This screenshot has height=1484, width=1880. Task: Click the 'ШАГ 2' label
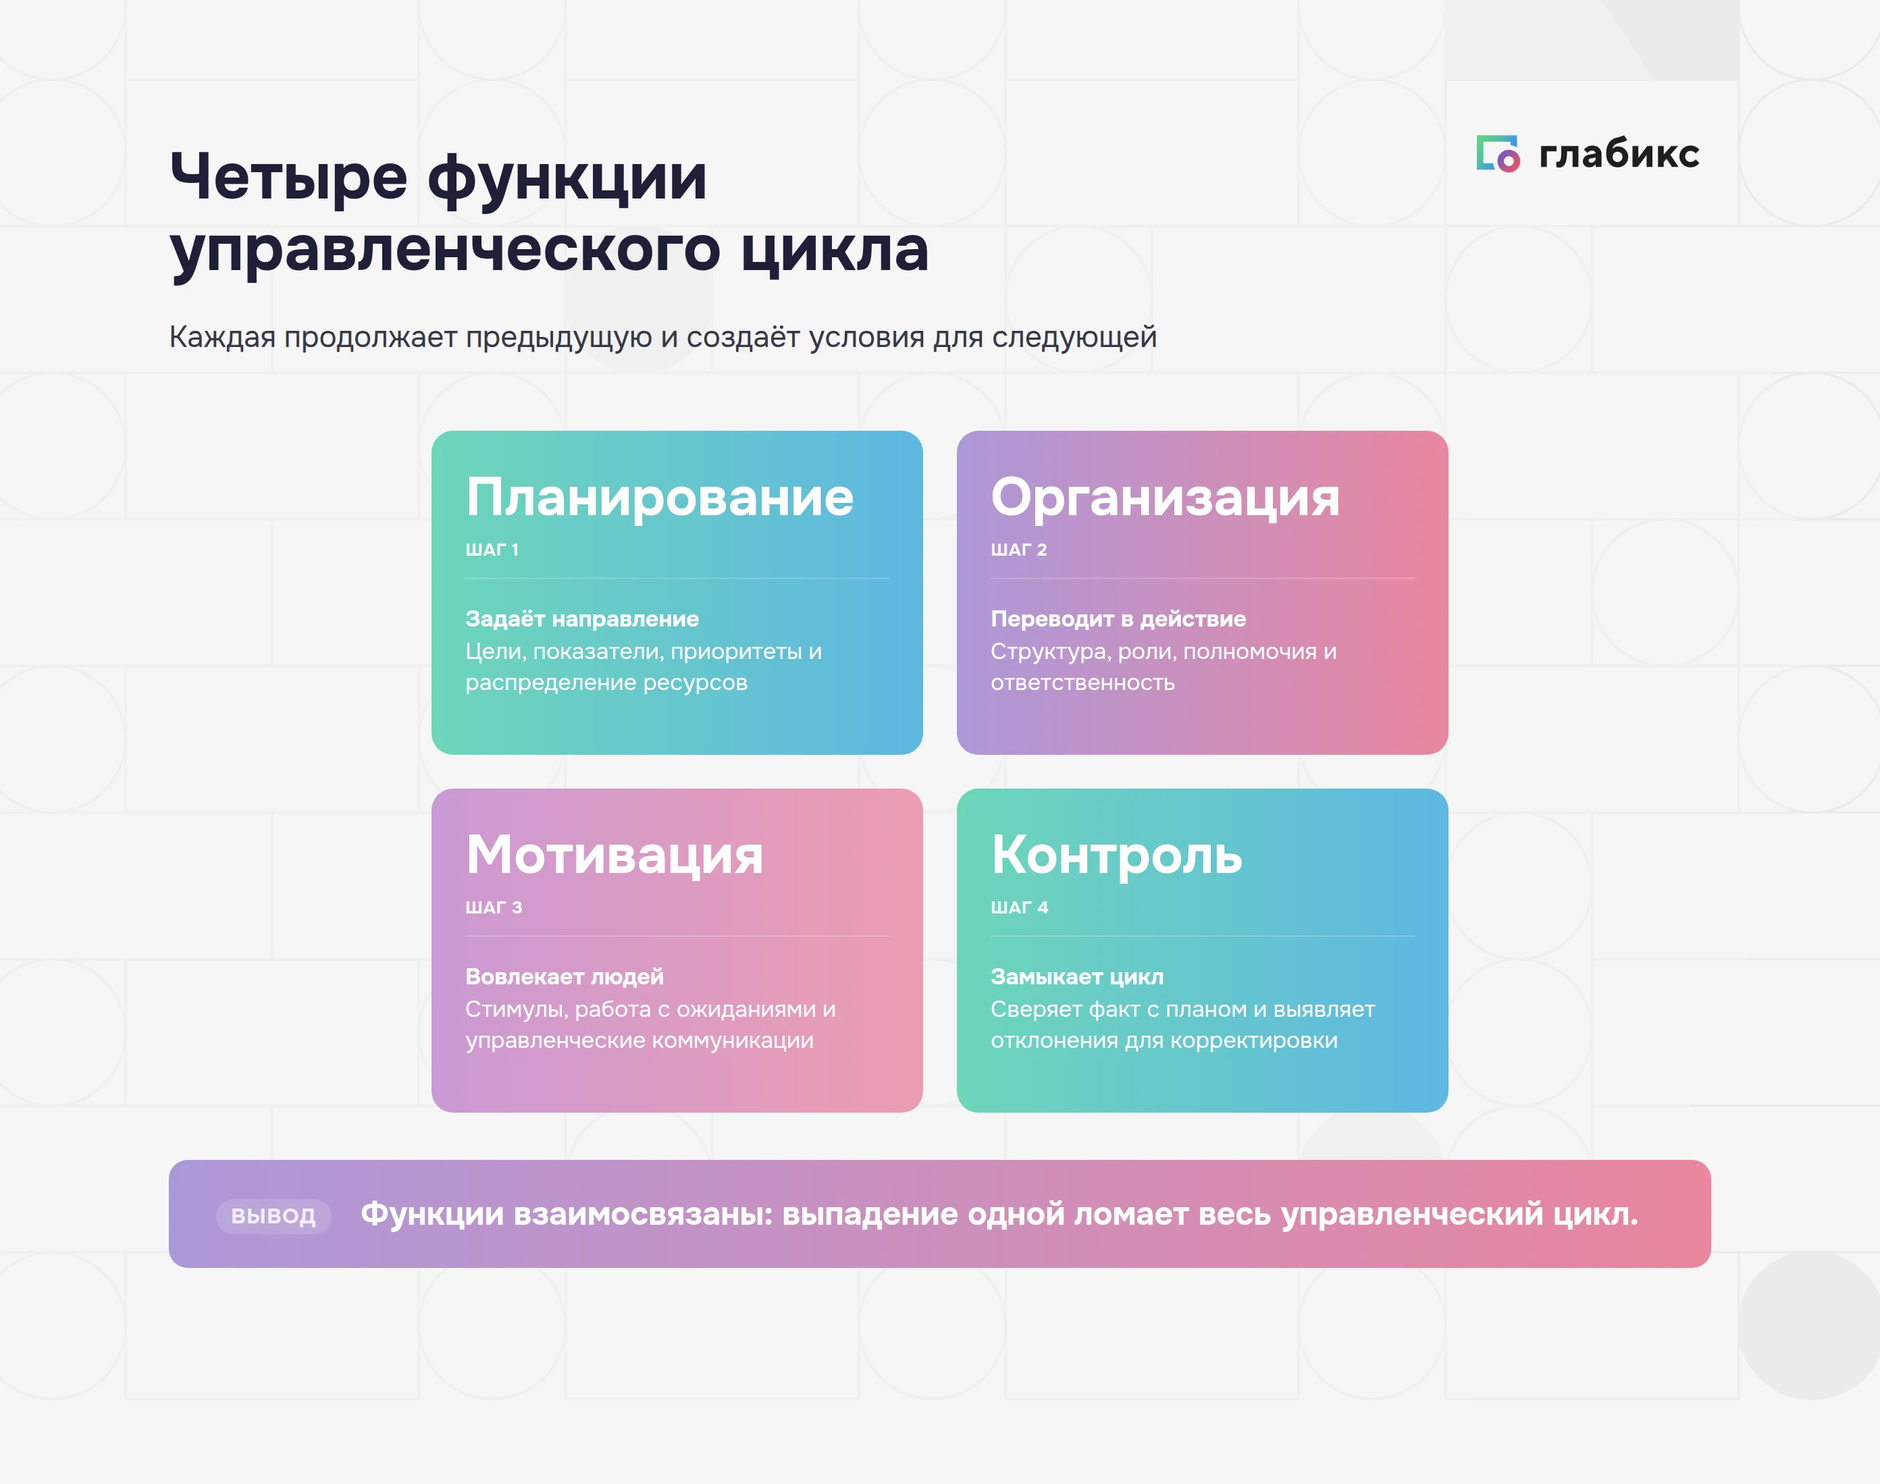click(x=1018, y=550)
